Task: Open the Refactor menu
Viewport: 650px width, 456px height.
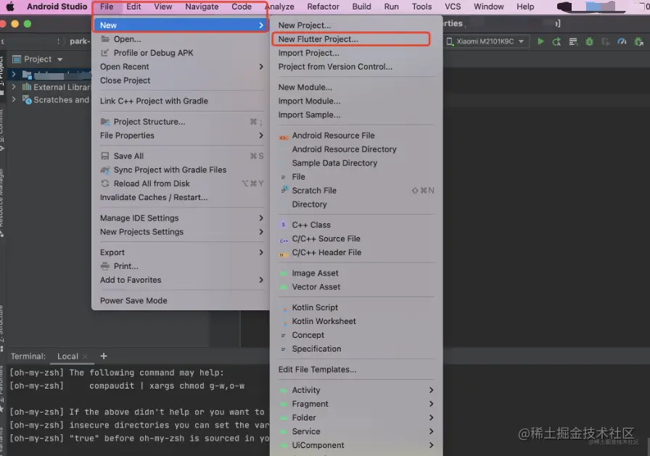Action: click(323, 7)
